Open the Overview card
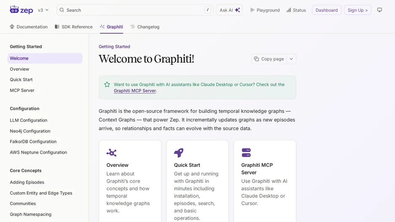This screenshot has width=395, height=222. click(x=130, y=181)
